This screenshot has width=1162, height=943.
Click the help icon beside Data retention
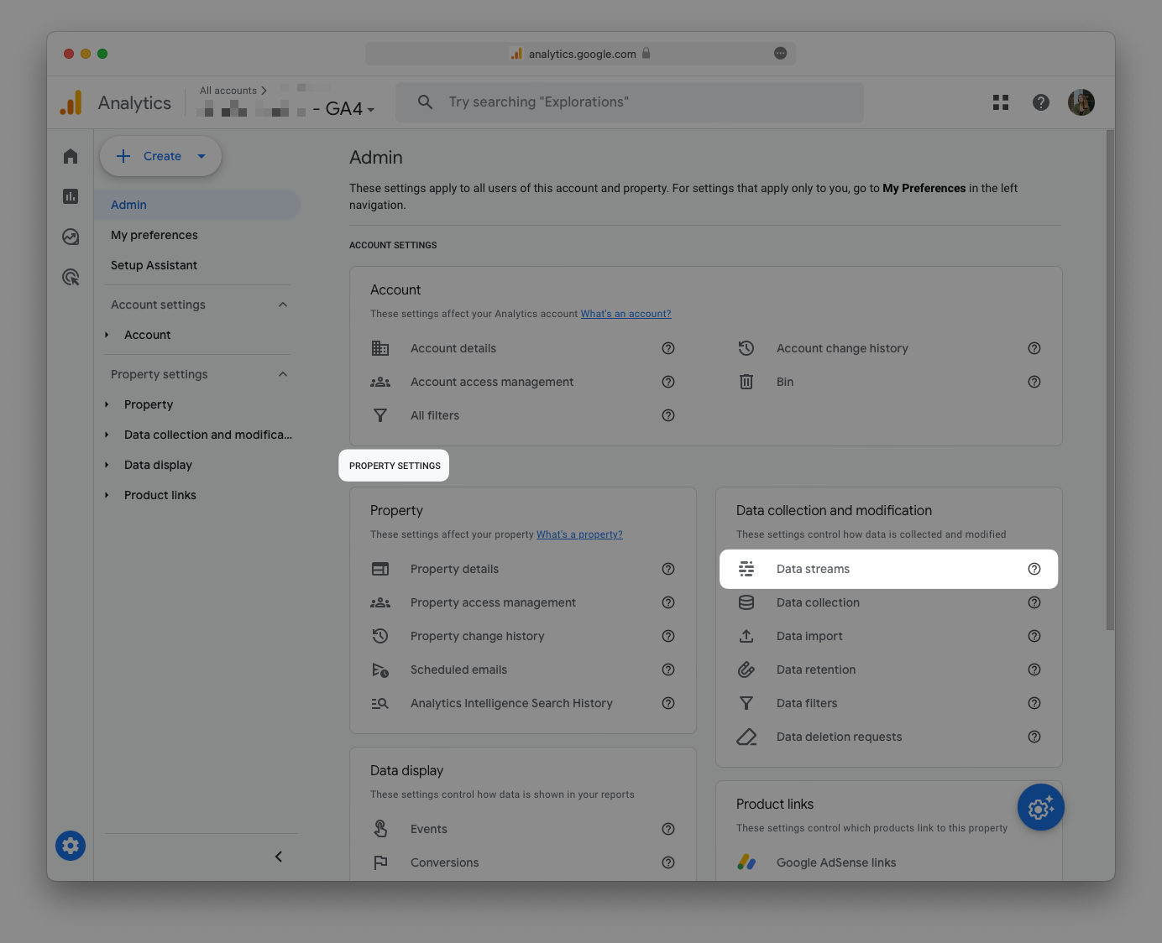[x=1034, y=669]
